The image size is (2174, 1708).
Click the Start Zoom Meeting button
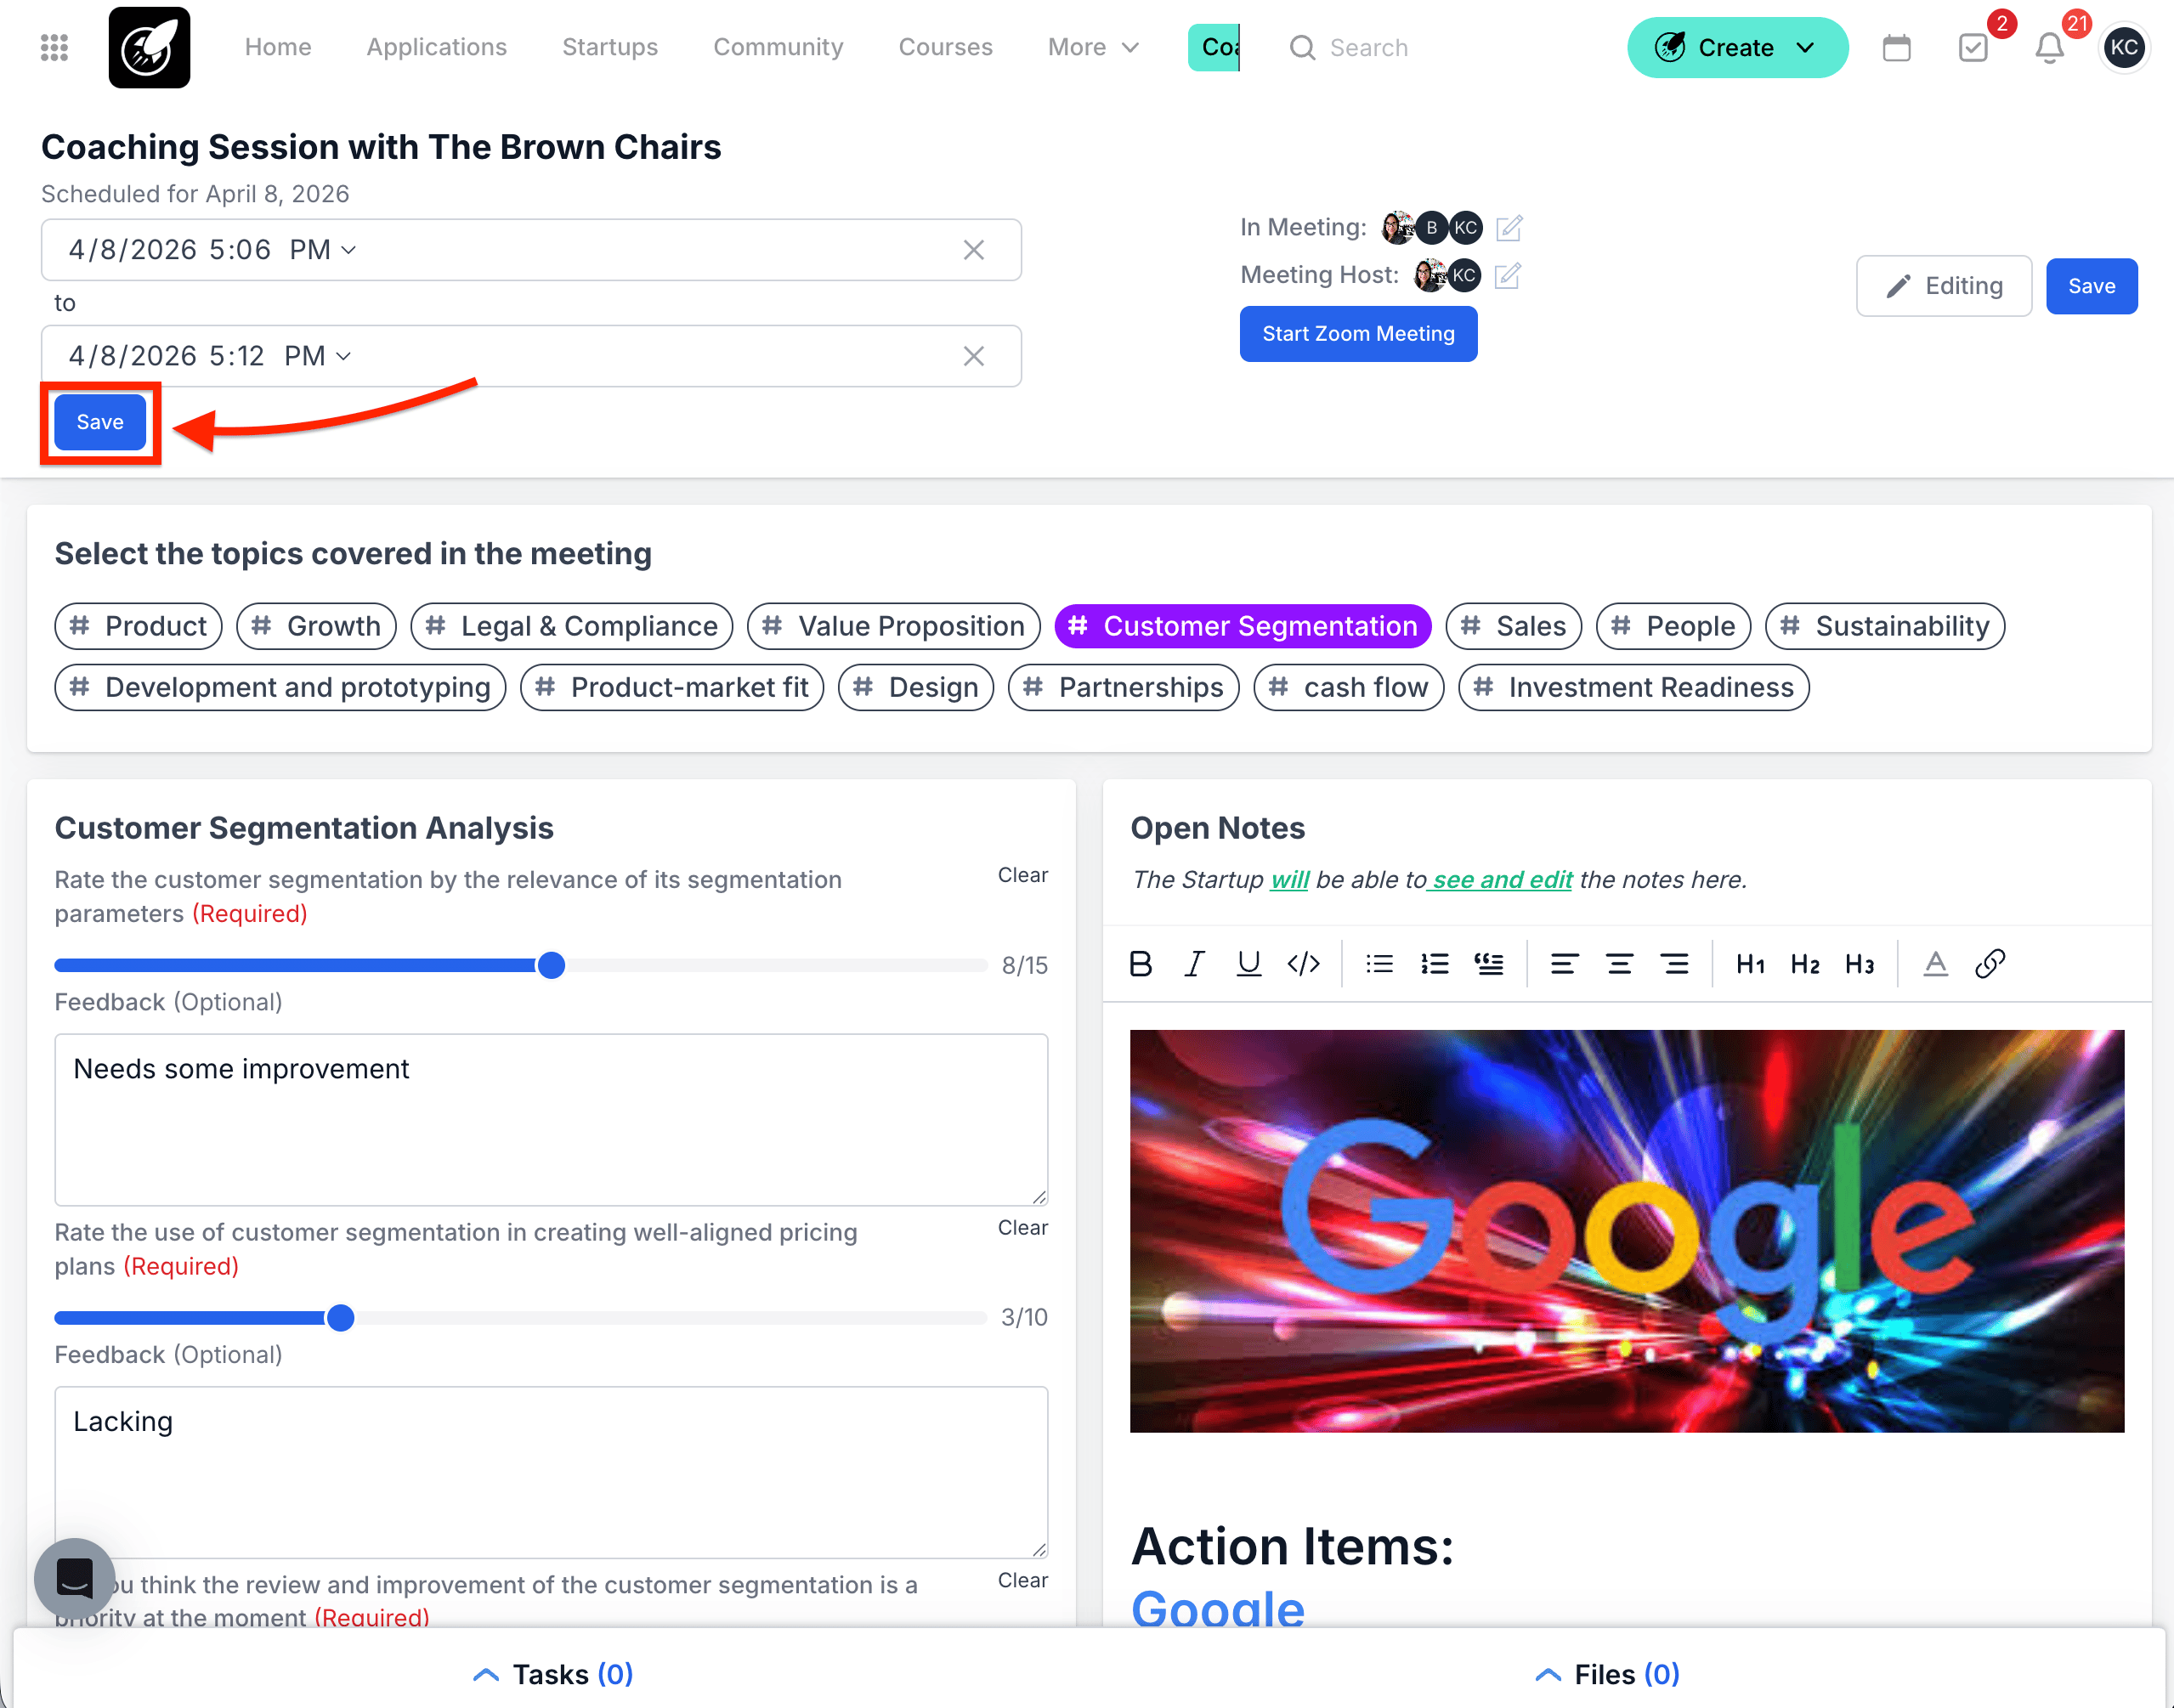tap(1358, 334)
